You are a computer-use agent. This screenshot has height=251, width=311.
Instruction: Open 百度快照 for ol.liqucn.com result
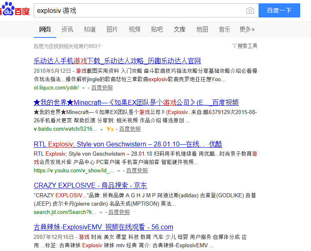(102, 88)
